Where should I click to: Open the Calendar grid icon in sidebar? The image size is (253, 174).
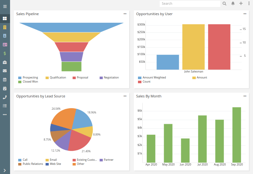click(x=5, y=79)
